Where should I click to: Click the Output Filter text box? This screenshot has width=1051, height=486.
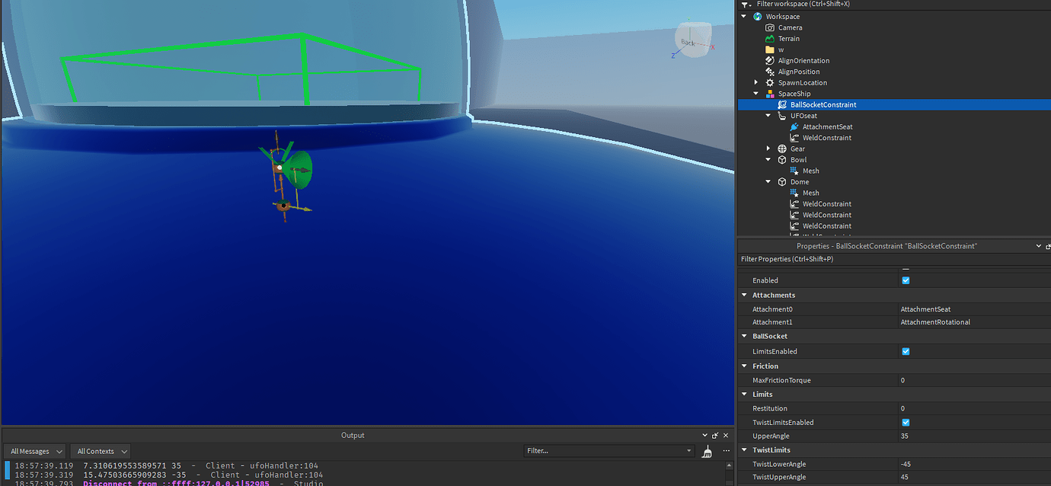pyautogui.click(x=609, y=451)
